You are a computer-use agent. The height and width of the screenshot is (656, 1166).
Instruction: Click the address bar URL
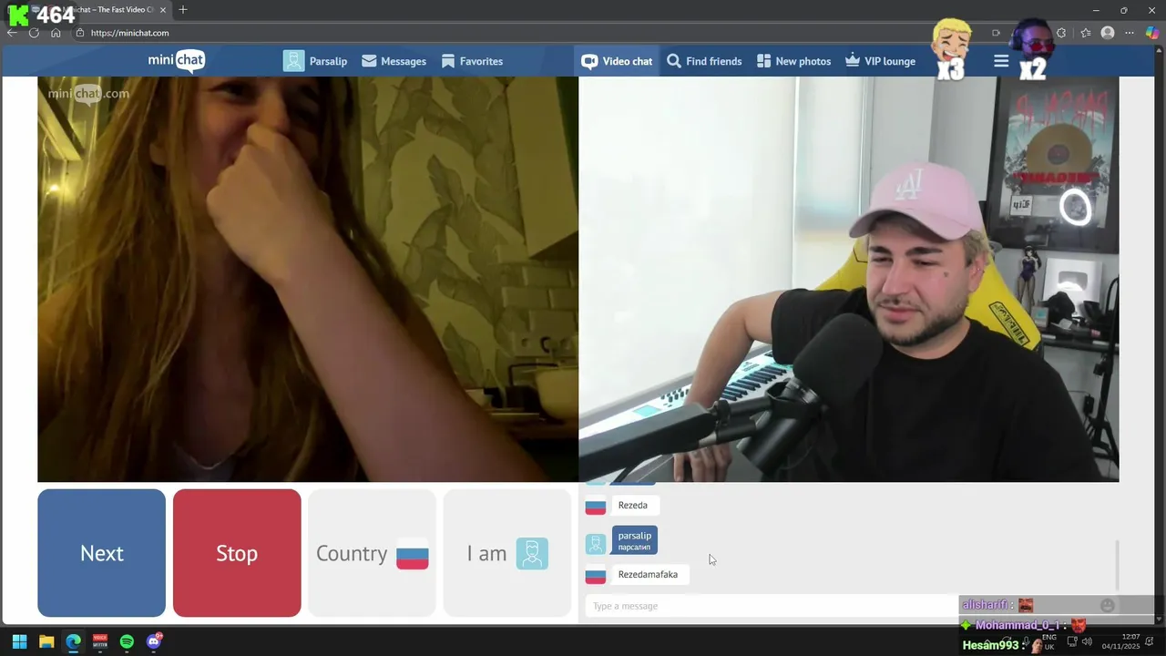(x=129, y=33)
